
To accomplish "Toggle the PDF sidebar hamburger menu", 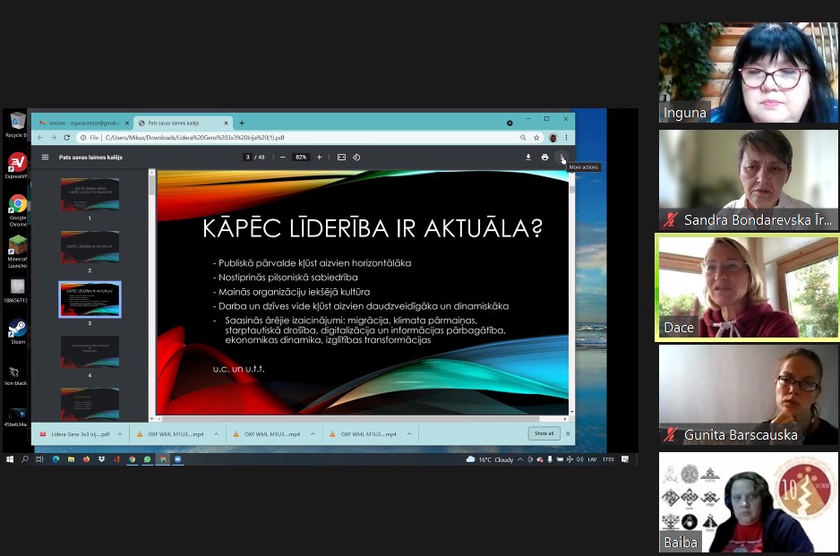I will pyautogui.click(x=45, y=157).
